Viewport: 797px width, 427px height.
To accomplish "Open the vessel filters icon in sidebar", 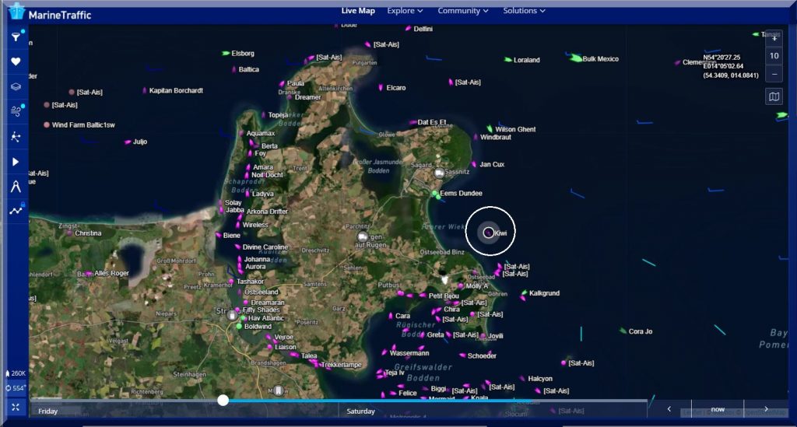I will [x=16, y=37].
